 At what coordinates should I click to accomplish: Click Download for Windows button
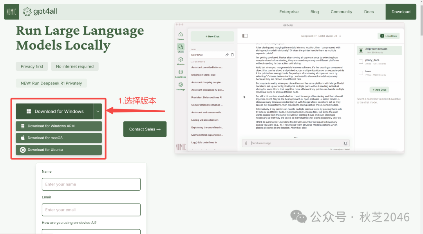click(55, 111)
